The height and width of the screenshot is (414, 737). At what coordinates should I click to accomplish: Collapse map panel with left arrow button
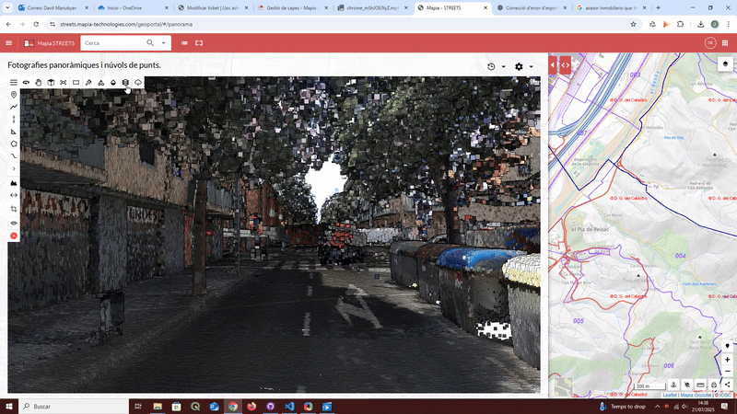click(553, 65)
